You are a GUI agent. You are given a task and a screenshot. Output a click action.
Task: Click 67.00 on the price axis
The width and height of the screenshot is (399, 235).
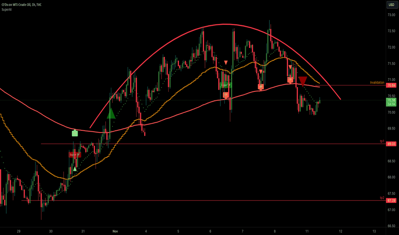[x=391, y=210]
